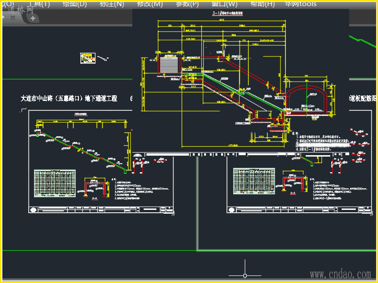Select the small drawing thumbnail above the title

[88, 58]
